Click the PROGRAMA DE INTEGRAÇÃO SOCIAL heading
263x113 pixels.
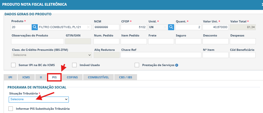point(37,87)
